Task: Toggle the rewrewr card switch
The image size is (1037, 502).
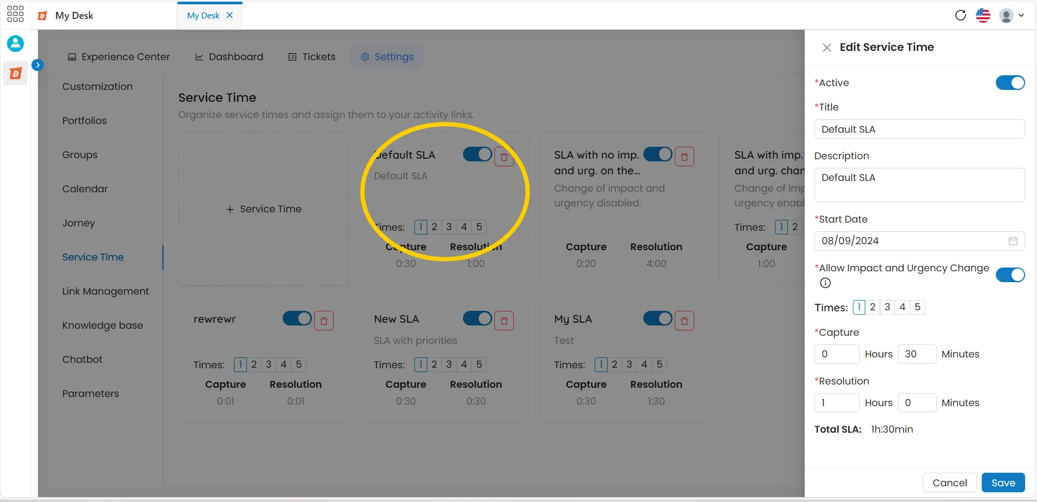Action: (297, 318)
